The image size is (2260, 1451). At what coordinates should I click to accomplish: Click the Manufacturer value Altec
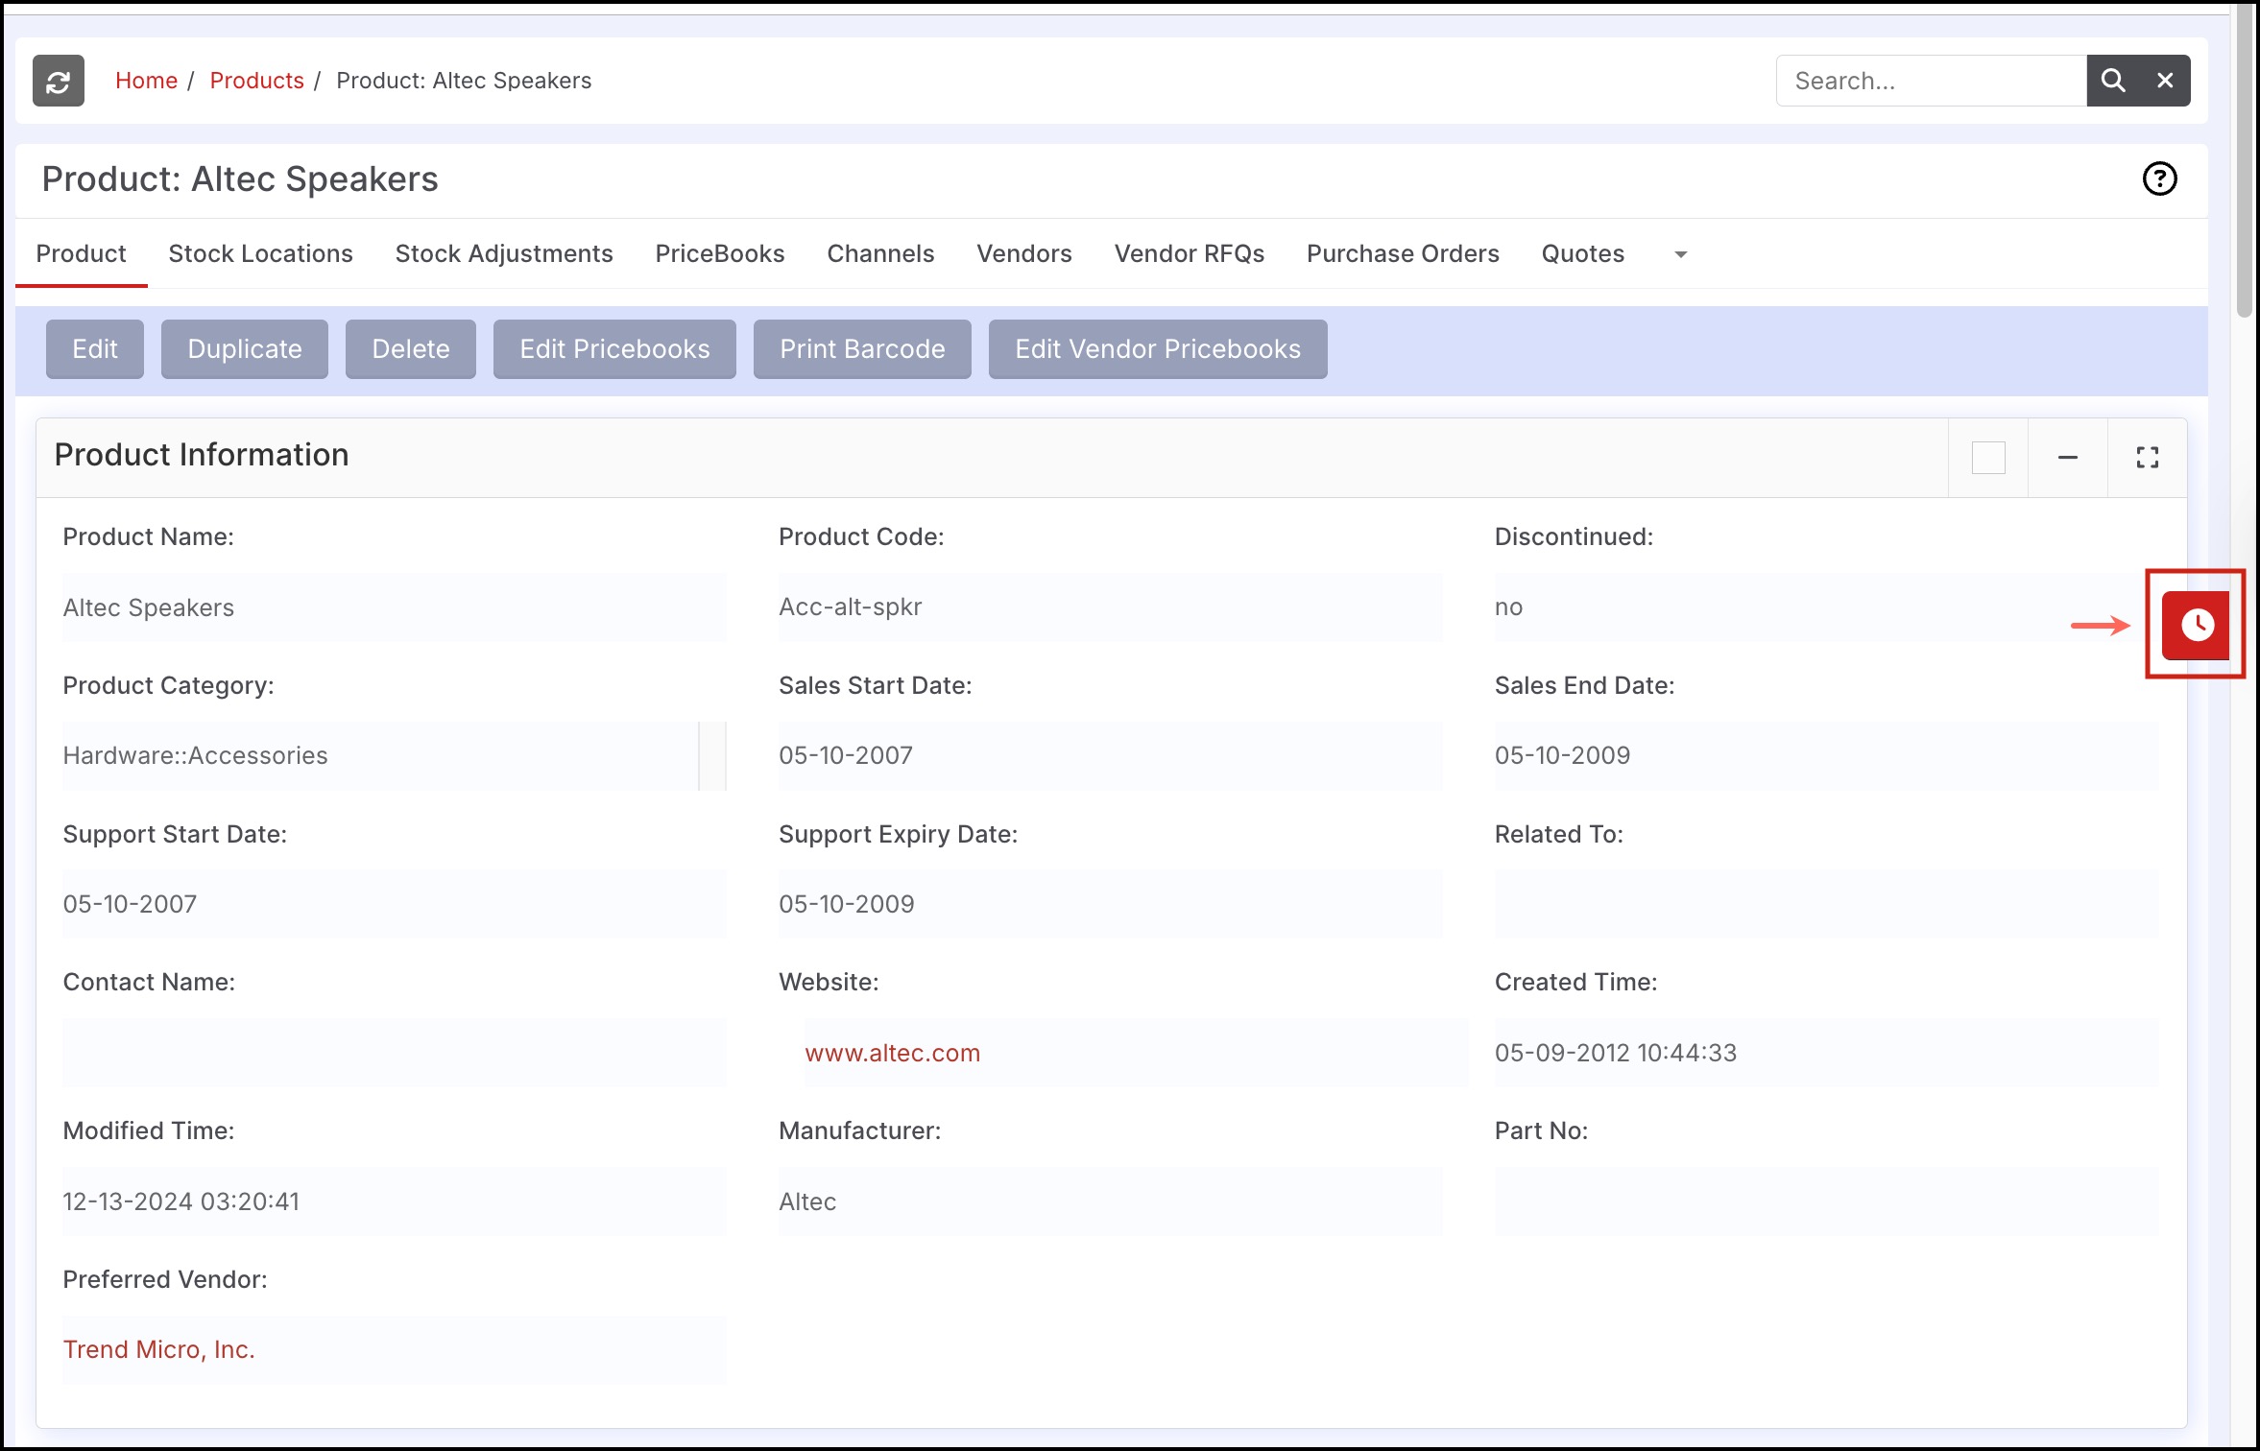point(807,1201)
